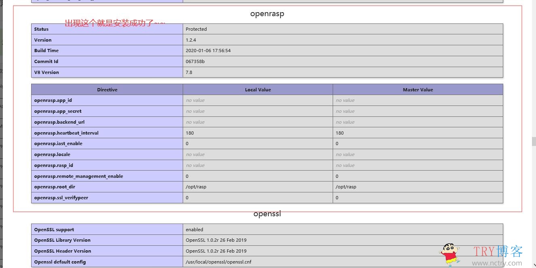Select the Status row label
Image resolution: width=536 pixels, height=268 pixels.
[41, 29]
